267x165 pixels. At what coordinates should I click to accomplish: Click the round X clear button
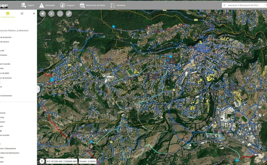tap(51, 14)
